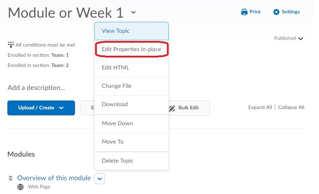
Task: Click the Add a description field
Action: coord(36,88)
